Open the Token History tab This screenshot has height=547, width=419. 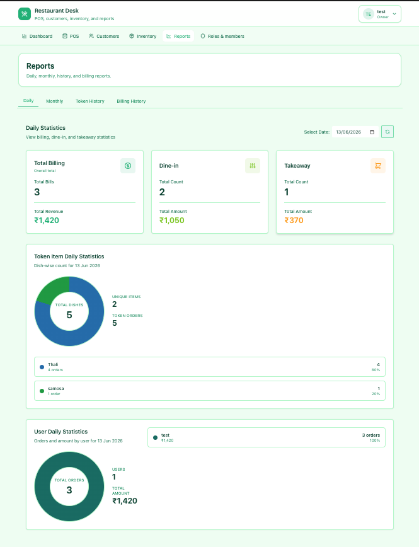90,101
